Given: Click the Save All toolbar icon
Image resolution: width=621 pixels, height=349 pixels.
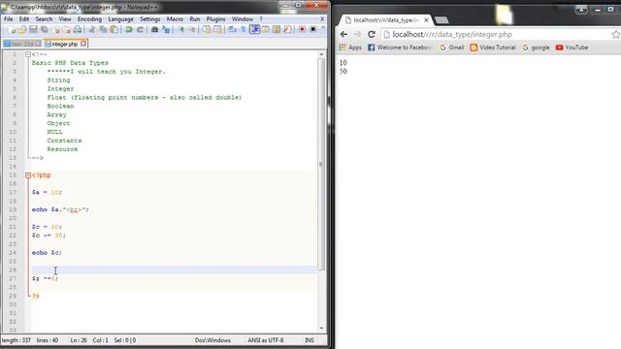Looking at the screenshot, I should (x=45, y=29).
